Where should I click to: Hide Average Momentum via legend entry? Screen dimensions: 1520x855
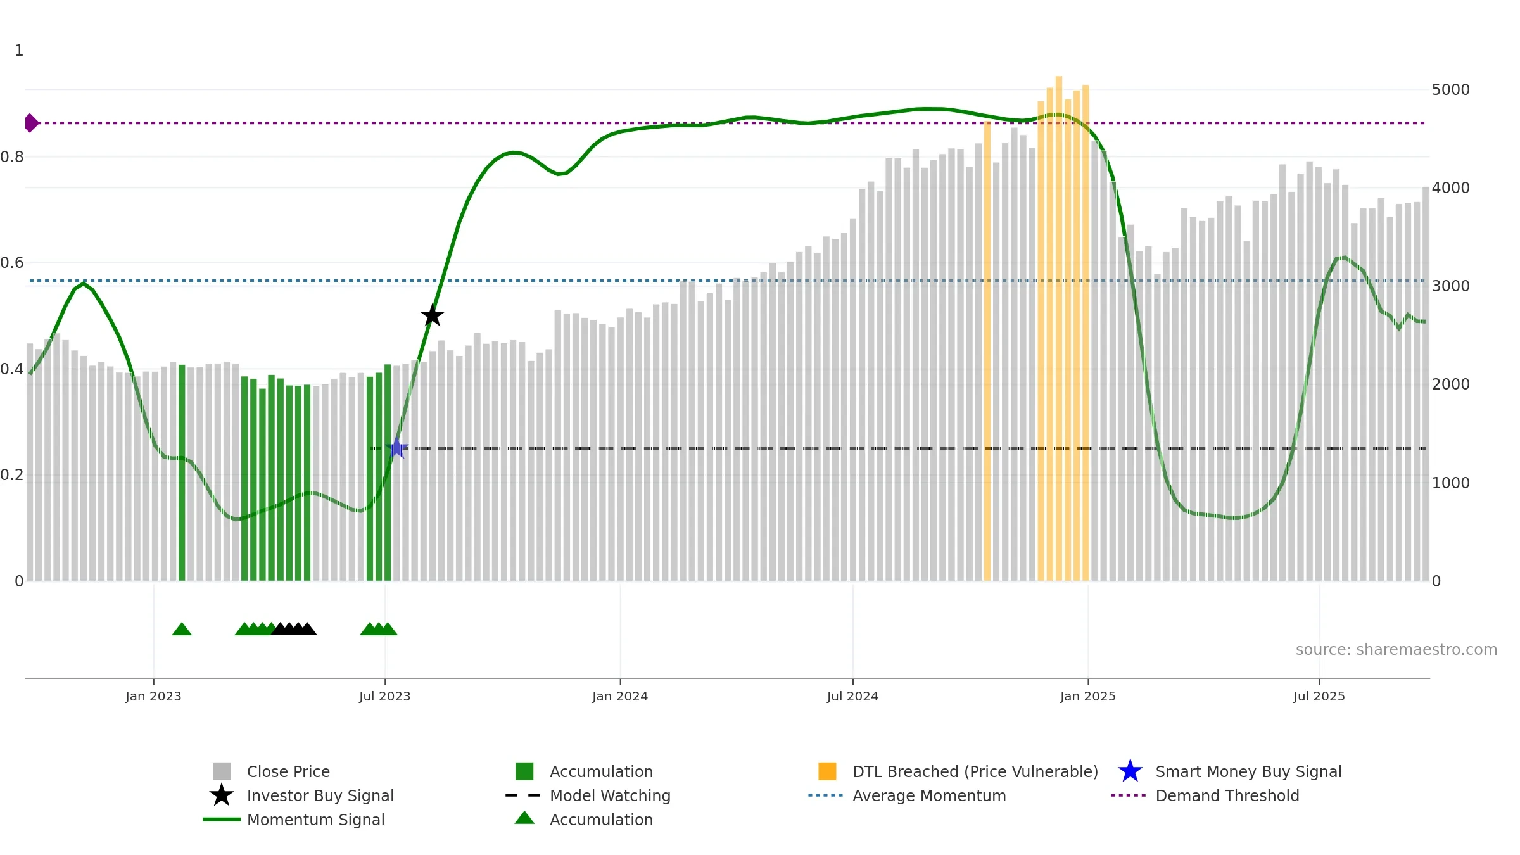tap(928, 795)
